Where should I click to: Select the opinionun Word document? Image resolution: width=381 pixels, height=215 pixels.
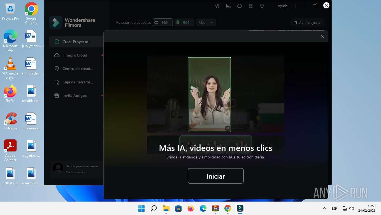[31, 121]
